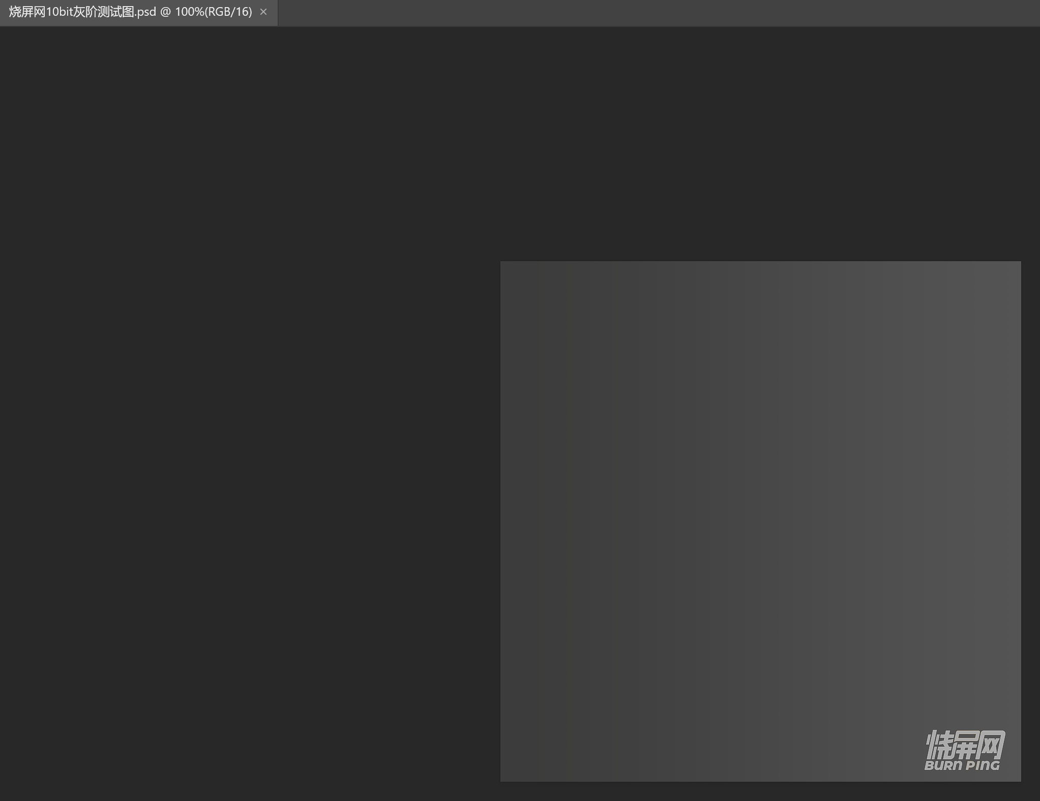Close the 烧屏网10bit灰阶测试图.psd document tab
The height and width of the screenshot is (801, 1040).
263,12
